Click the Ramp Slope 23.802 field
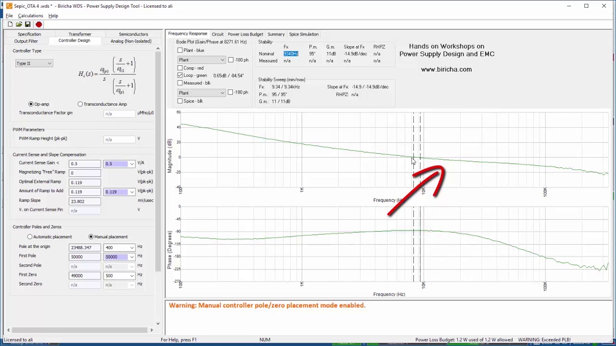This screenshot has height=346, width=616. coord(85,201)
